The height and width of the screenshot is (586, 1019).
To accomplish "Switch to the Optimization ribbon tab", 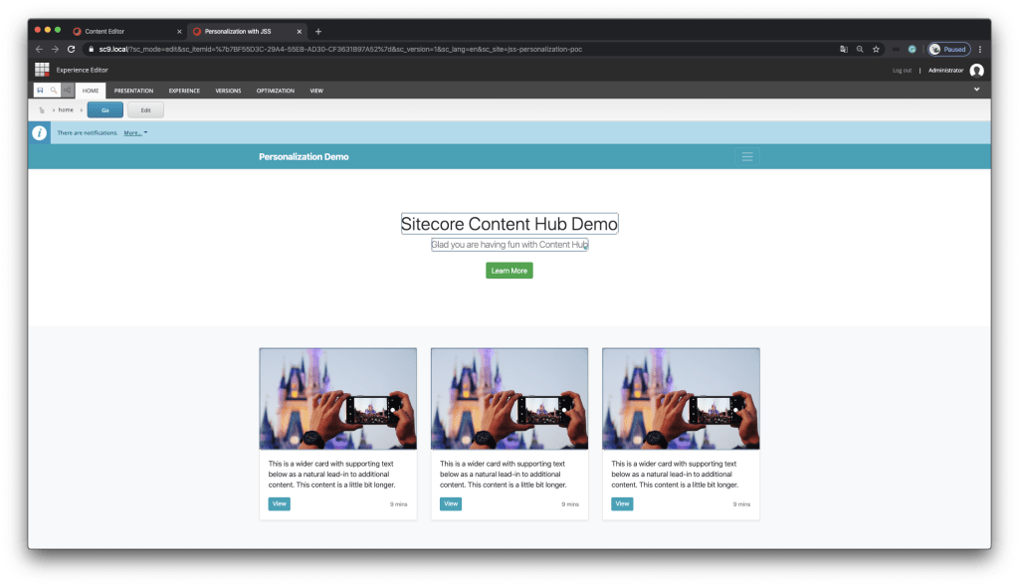I will click(x=275, y=91).
